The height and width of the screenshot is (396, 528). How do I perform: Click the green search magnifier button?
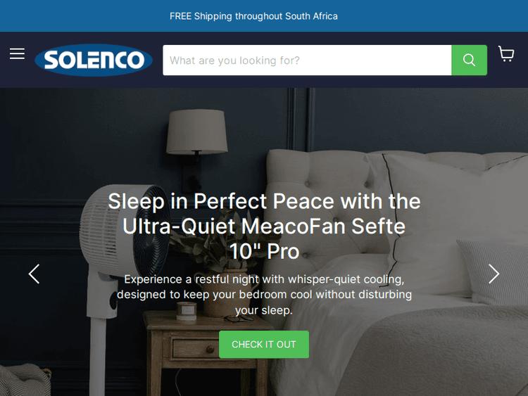469,60
